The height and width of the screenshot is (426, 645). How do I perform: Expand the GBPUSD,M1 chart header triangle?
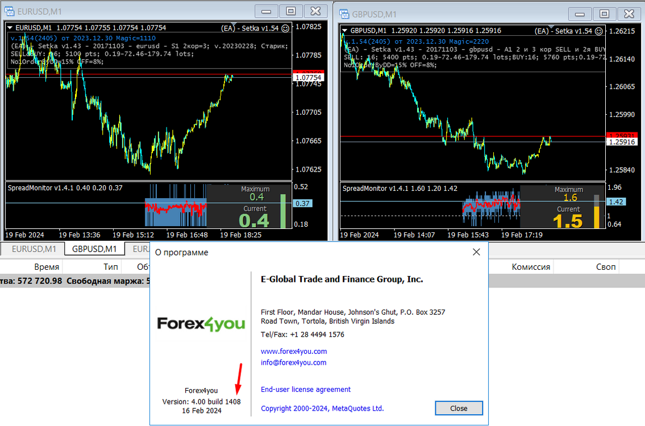345,31
